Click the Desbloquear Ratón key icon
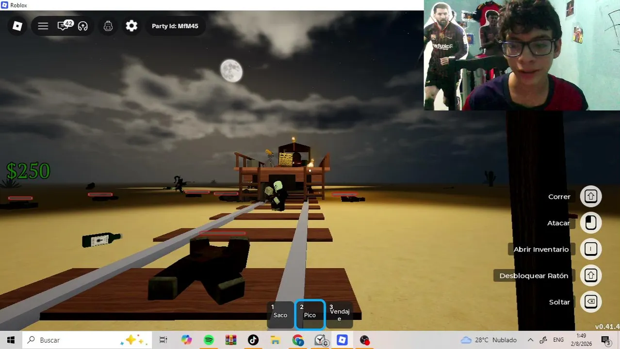Screen dimensions: 620x349 (590, 275)
